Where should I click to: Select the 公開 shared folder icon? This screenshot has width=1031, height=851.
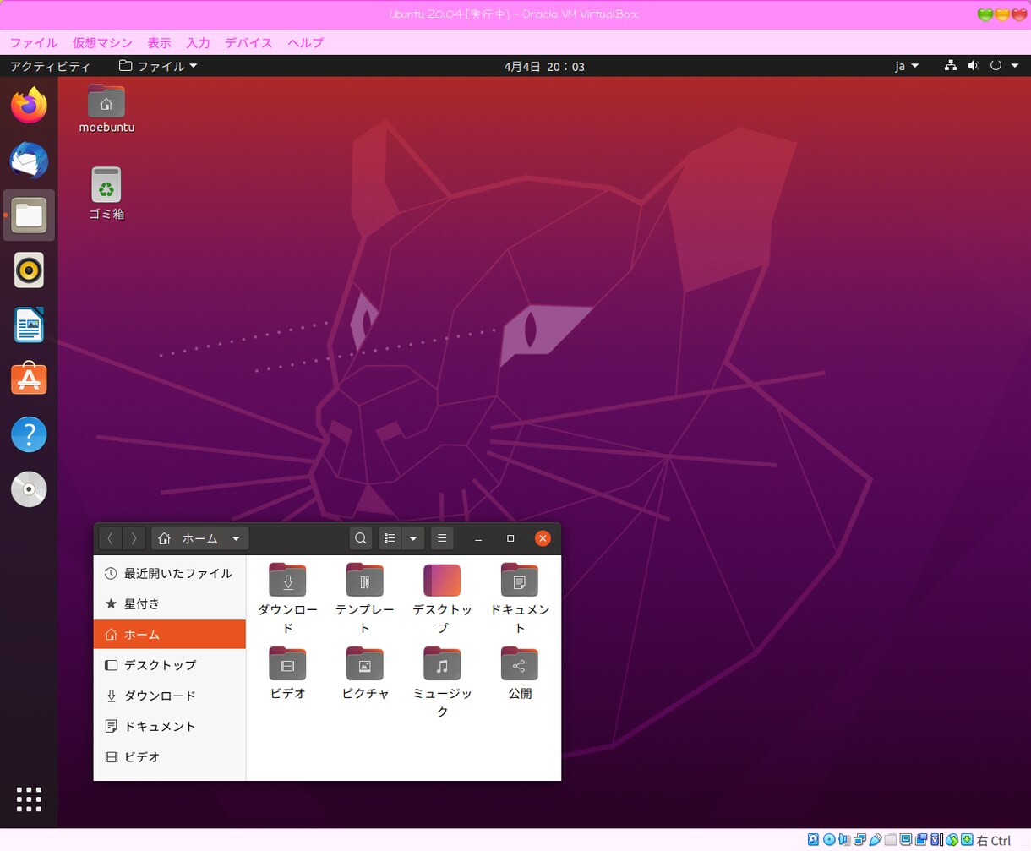pyautogui.click(x=520, y=664)
